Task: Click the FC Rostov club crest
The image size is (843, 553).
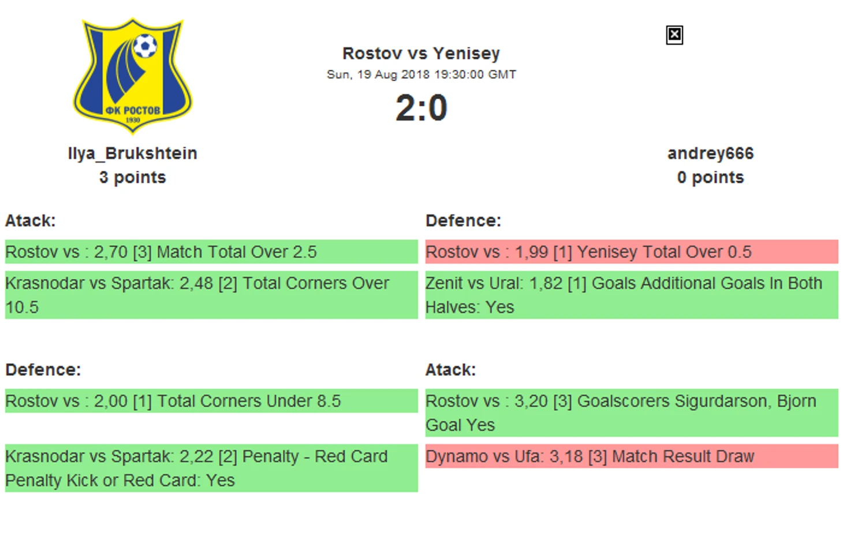Action: tap(133, 76)
